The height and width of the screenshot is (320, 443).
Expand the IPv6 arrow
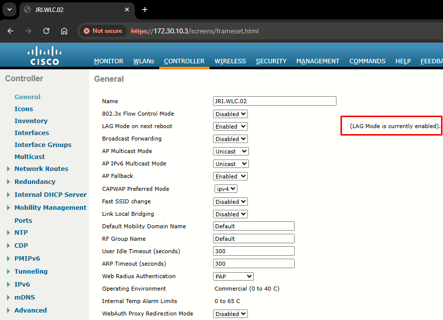pos(8,284)
